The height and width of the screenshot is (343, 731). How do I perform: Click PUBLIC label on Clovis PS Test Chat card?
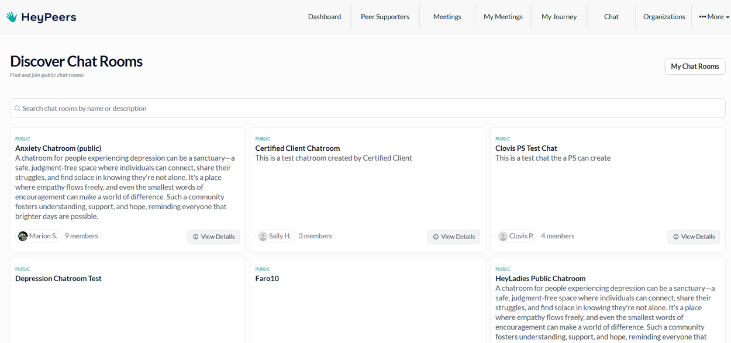[x=503, y=139]
